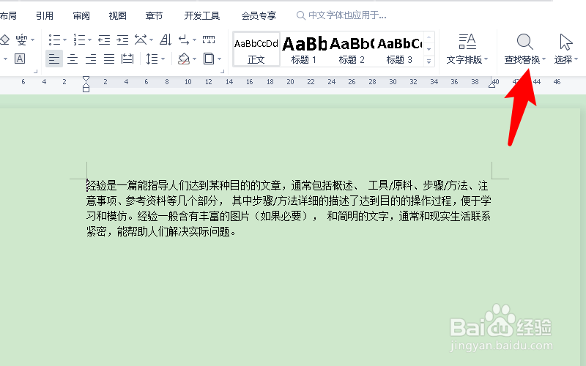Expand the shading color dropdown arrow
This screenshot has height=366, width=586.
[x=194, y=59]
